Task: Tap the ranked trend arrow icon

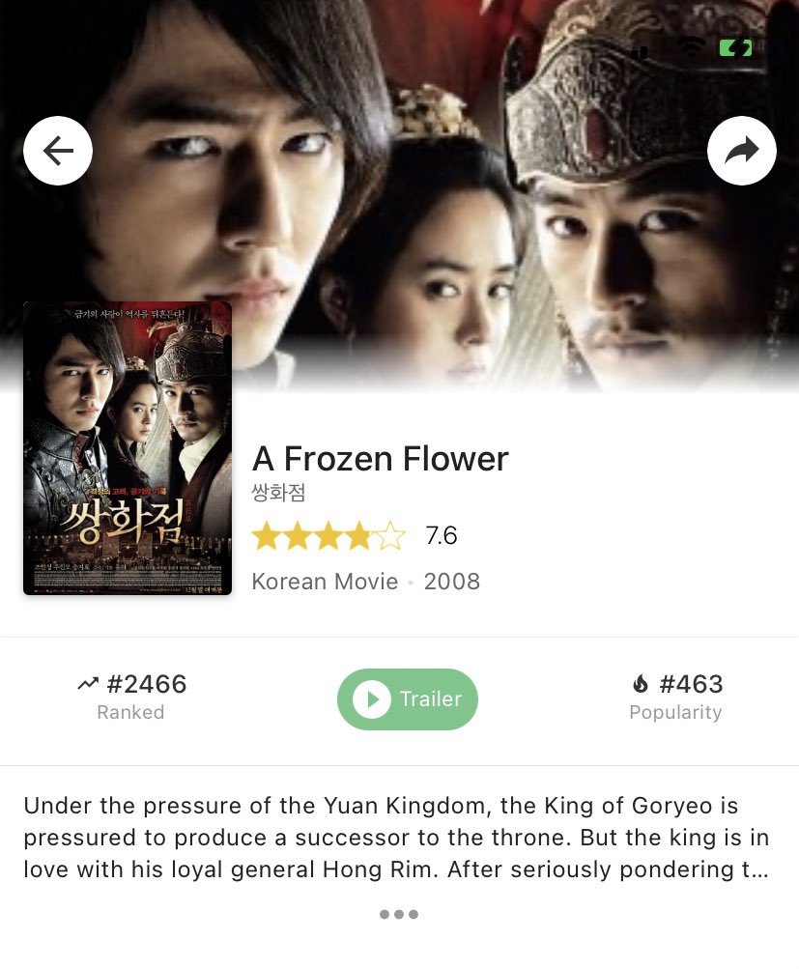Action: point(88,683)
